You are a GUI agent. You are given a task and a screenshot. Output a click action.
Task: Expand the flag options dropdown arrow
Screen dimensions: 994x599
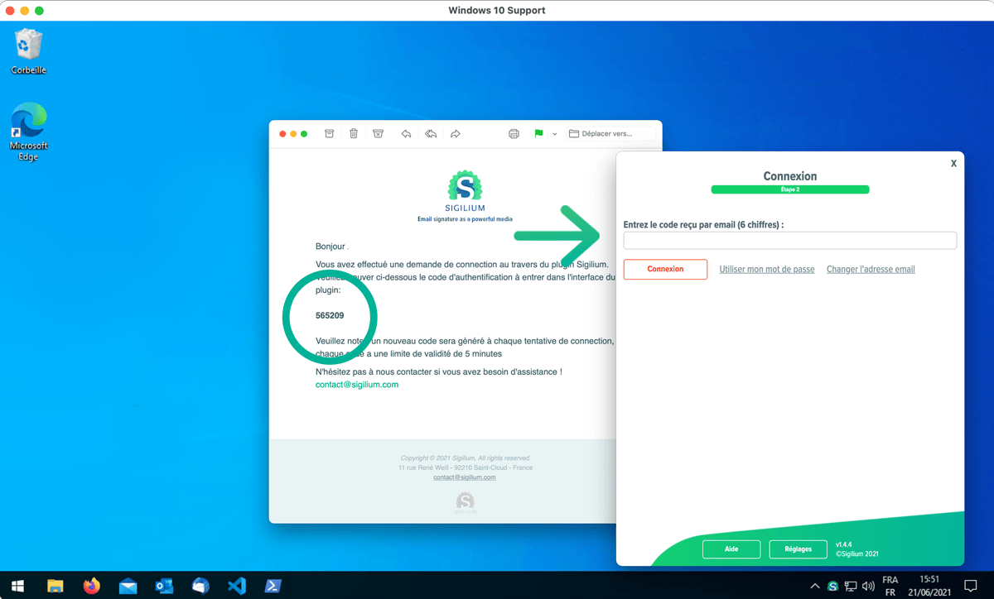click(554, 134)
